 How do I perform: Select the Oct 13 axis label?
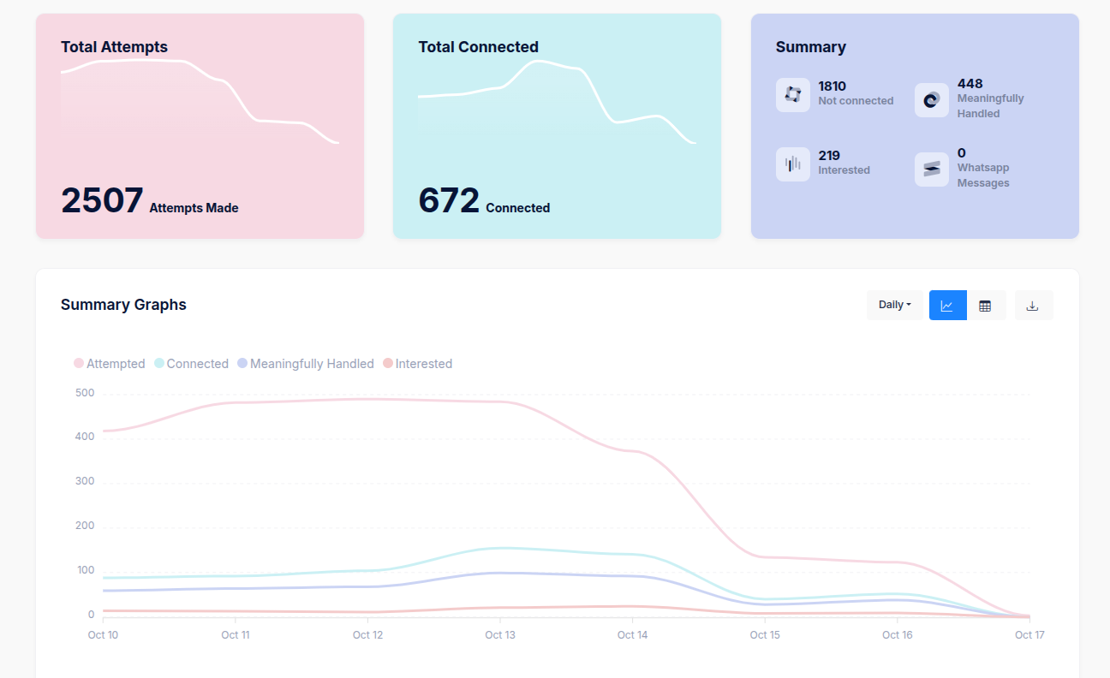(500, 635)
